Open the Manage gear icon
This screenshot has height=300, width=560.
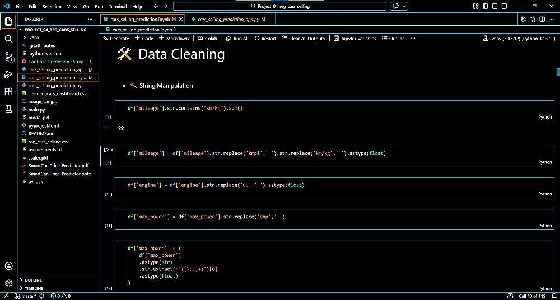(x=8, y=284)
